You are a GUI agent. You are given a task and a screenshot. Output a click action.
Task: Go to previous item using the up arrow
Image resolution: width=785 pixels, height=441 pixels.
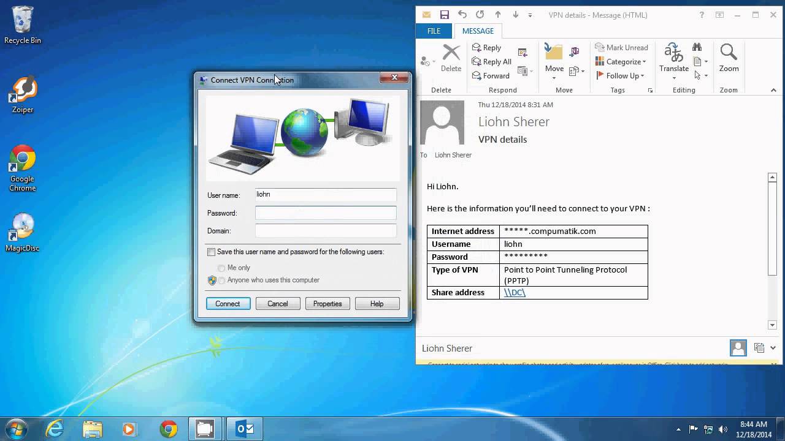498,15
